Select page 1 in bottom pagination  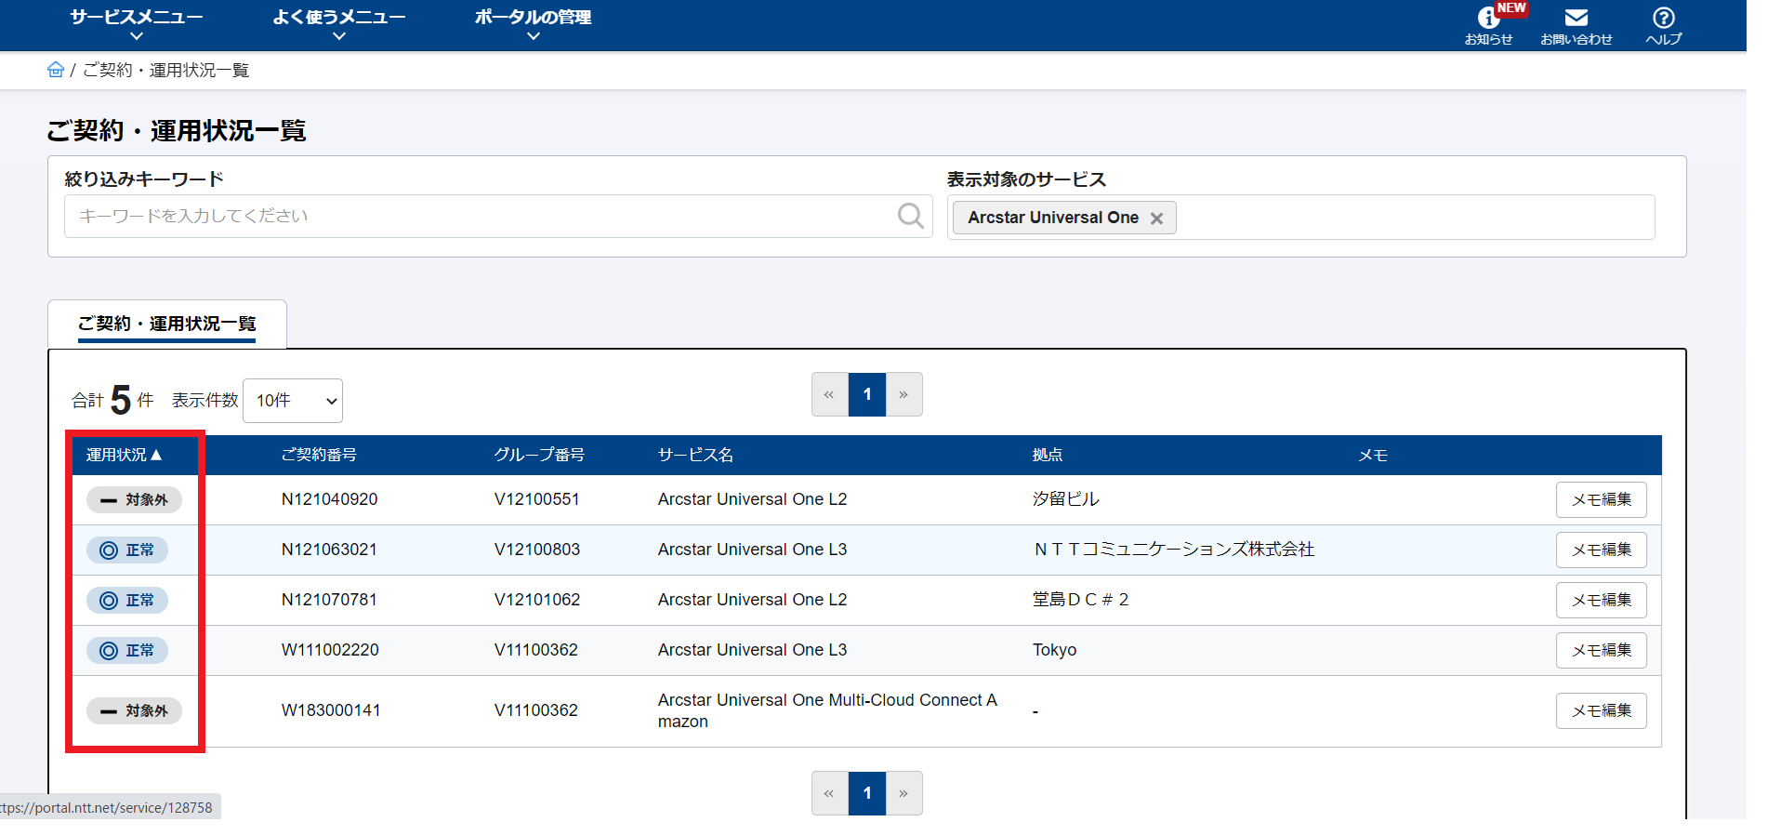pyautogui.click(x=867, y=793)
